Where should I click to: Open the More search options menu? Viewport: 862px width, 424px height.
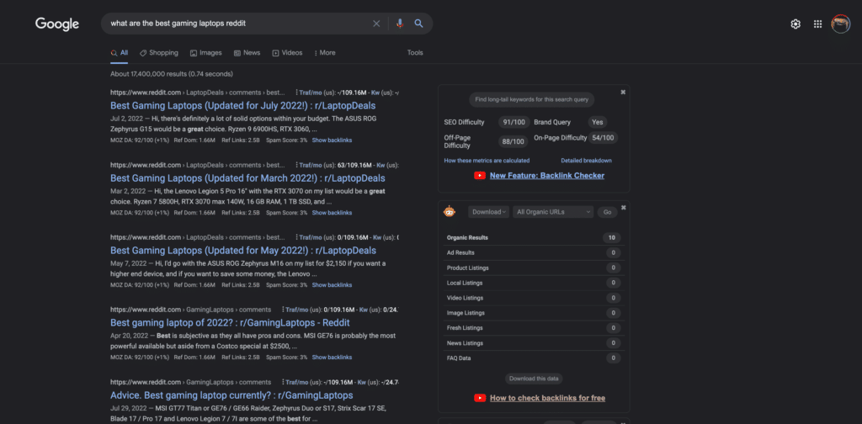(325, 53)
